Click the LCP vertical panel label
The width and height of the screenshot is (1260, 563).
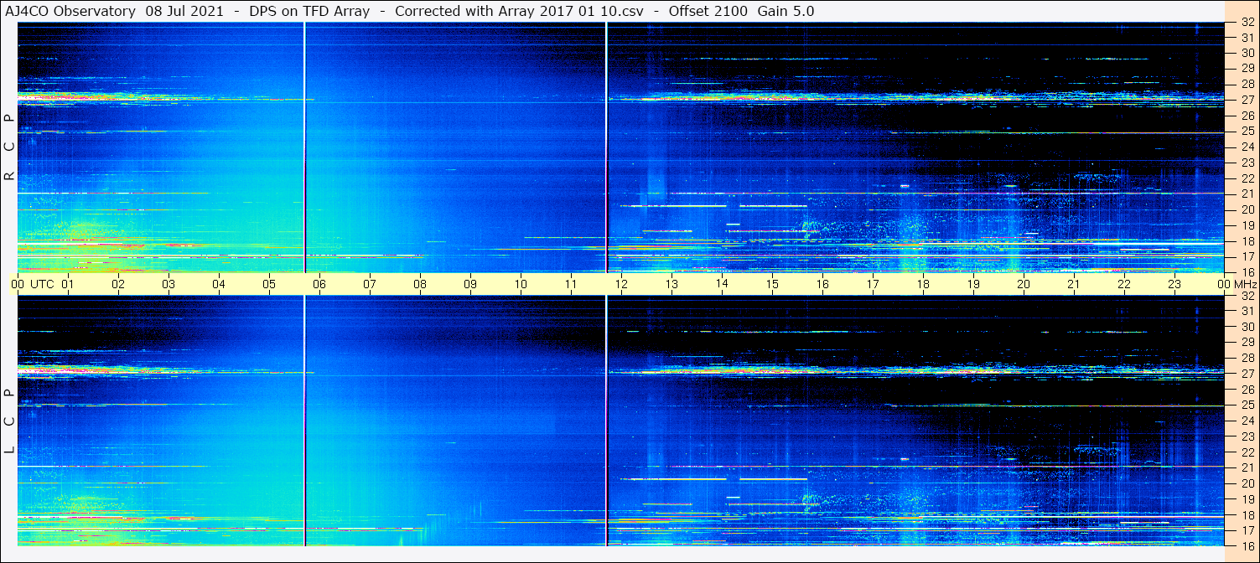coord(9,421)
